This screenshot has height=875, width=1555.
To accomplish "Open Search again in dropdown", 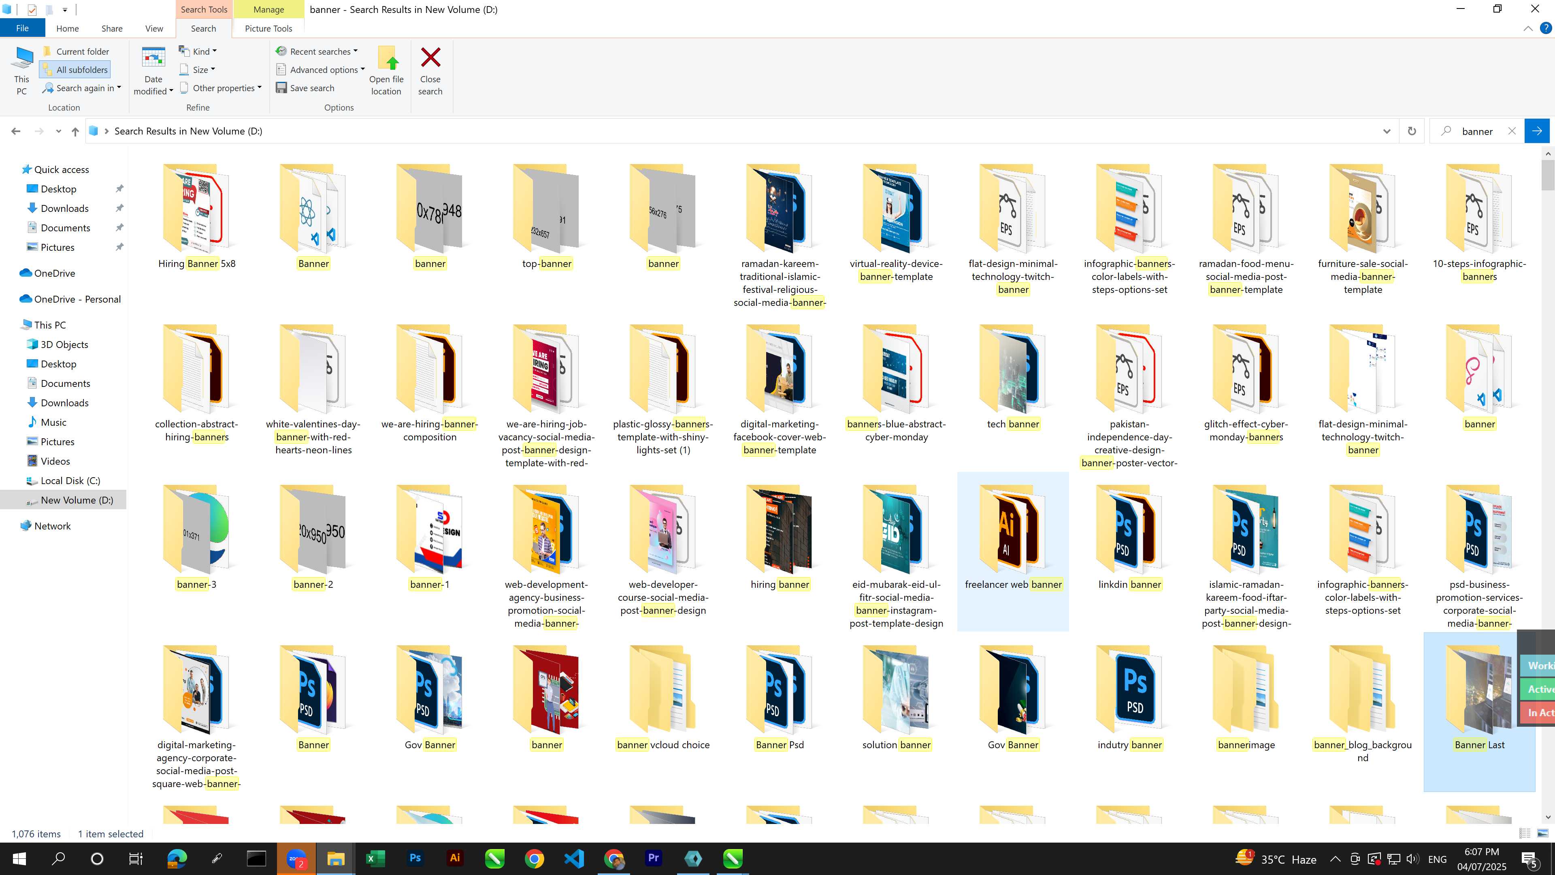I will [x=81, y=88].
